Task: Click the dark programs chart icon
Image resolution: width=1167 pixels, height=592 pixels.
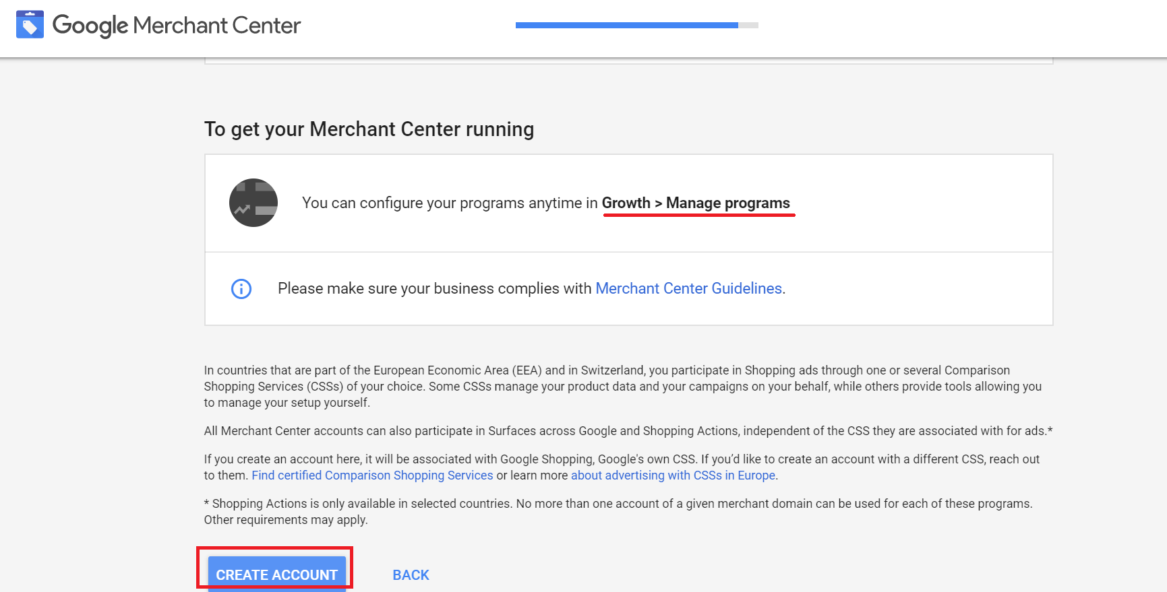Action: coord(253,203)
